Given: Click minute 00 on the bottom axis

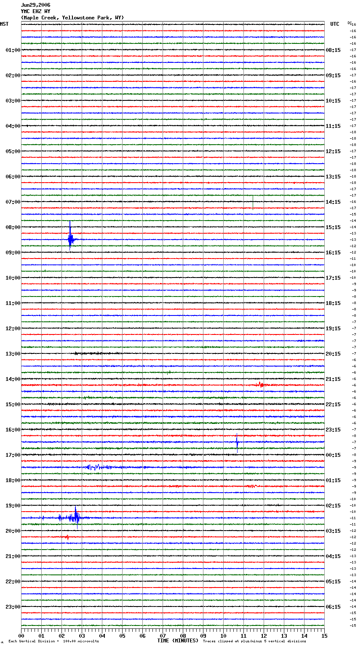Looking at the screenshot, I should tap(21, 636).
